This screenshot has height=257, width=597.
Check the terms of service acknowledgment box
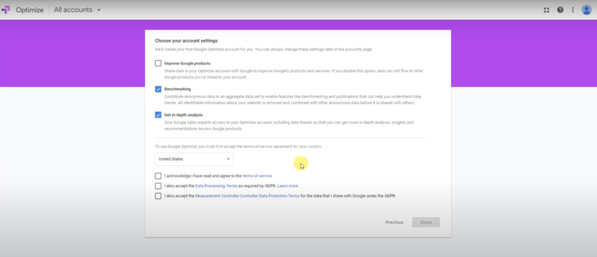click(x=158, y=176)
